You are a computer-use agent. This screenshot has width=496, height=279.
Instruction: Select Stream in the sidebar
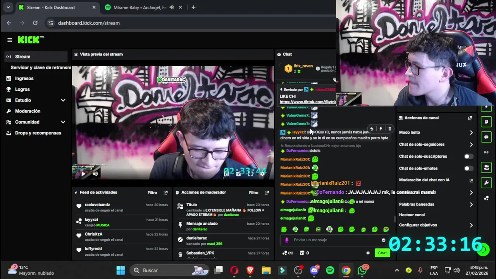point(36,57)
